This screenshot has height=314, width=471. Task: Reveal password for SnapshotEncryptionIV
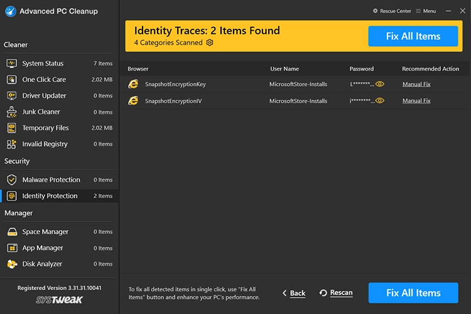pyautogui.click(x=380, y=101)
